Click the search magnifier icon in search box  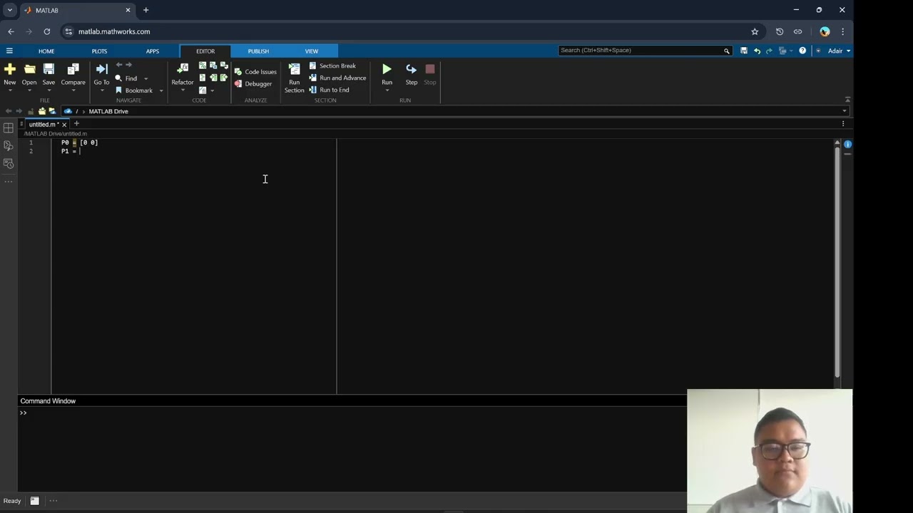click(727, 51)
